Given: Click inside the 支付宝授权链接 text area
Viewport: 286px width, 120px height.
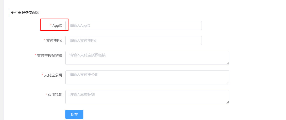Looking at the screenshot, I should (x=147, y=58).
